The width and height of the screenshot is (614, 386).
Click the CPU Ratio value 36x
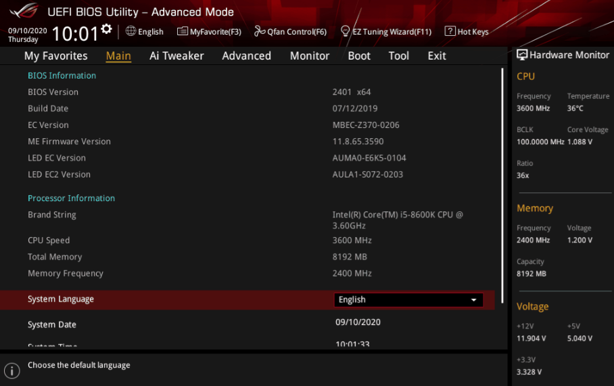[523, 175]
